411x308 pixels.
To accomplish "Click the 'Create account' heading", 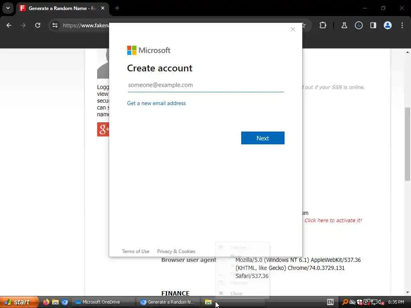I will point(160,68).
